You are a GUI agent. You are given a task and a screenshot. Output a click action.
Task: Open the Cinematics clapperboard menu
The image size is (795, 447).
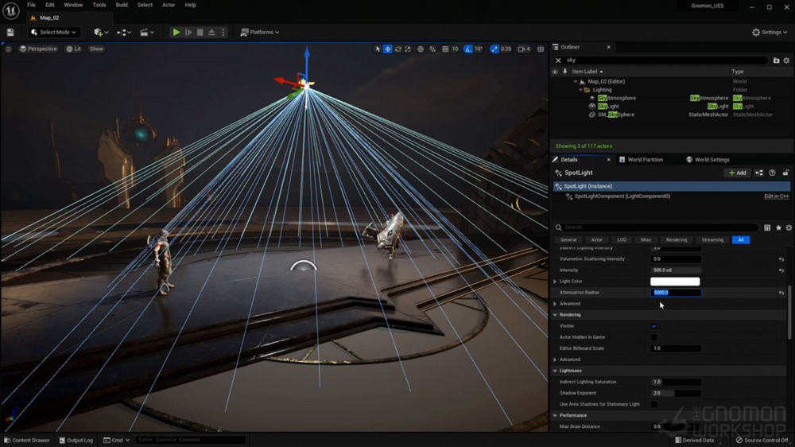[x=146, y=32]
